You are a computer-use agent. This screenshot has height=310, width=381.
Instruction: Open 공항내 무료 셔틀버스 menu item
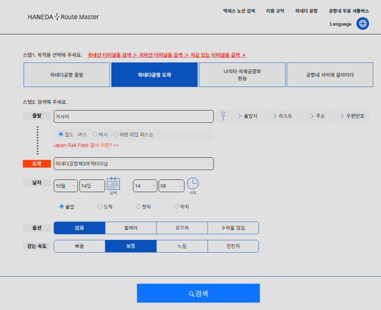point(349,11)
